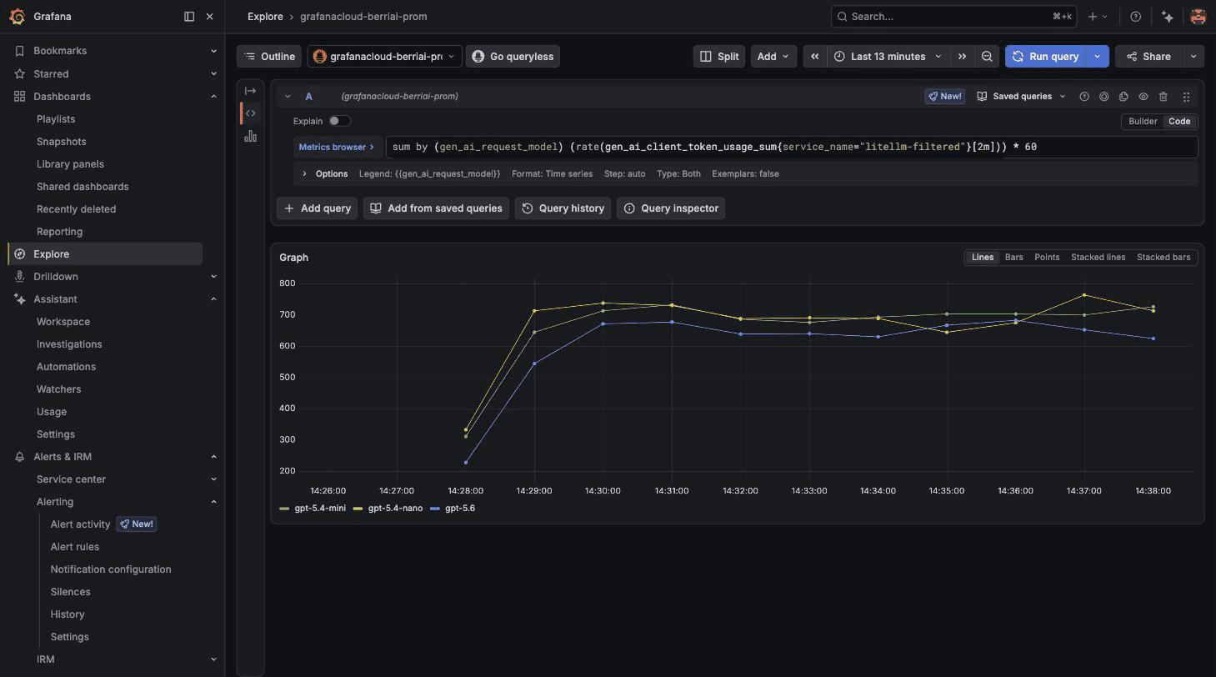This screenshot has width=1216, height=677.
Task: Zoom out the time range
Action: point(987,57)
